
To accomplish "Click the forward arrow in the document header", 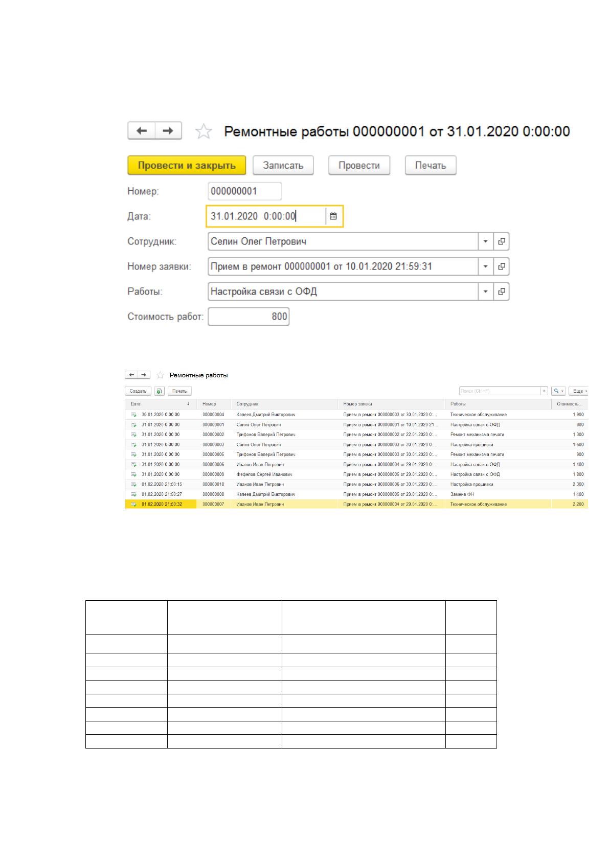I will [x=168, y=131].
